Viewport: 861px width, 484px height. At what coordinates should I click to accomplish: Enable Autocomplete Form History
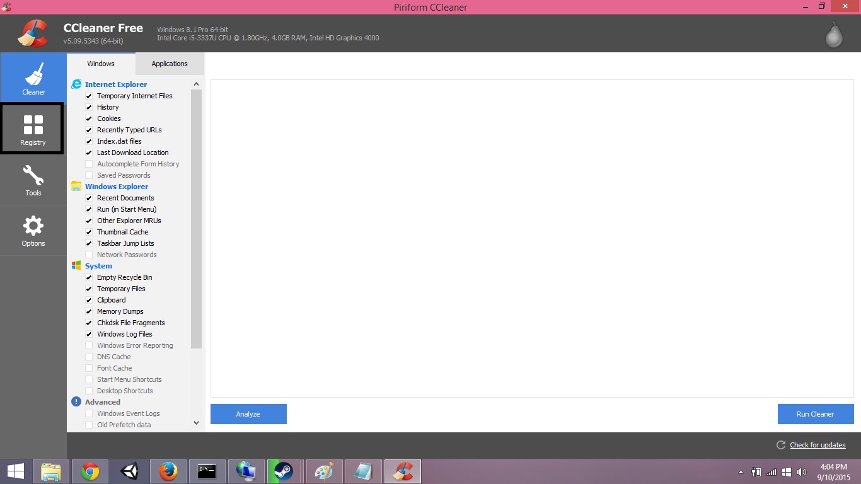pyautogui.click(x=89, y=164)
